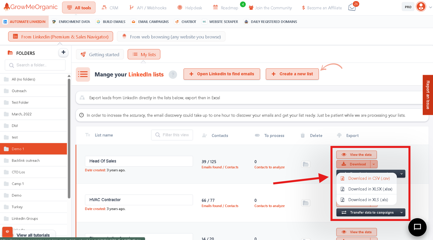
Task: Click the GrowMeOrganic logo
Action: (x=31, y=7)
